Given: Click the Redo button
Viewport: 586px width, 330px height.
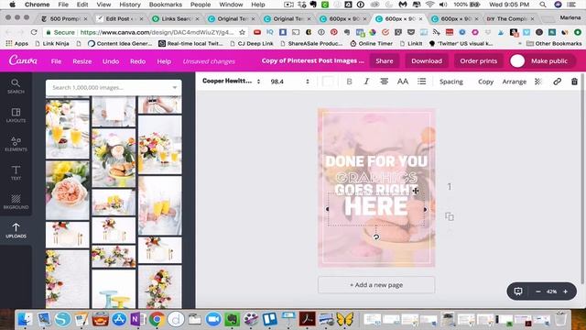Looking at the screenshot, I should point(137,61).
